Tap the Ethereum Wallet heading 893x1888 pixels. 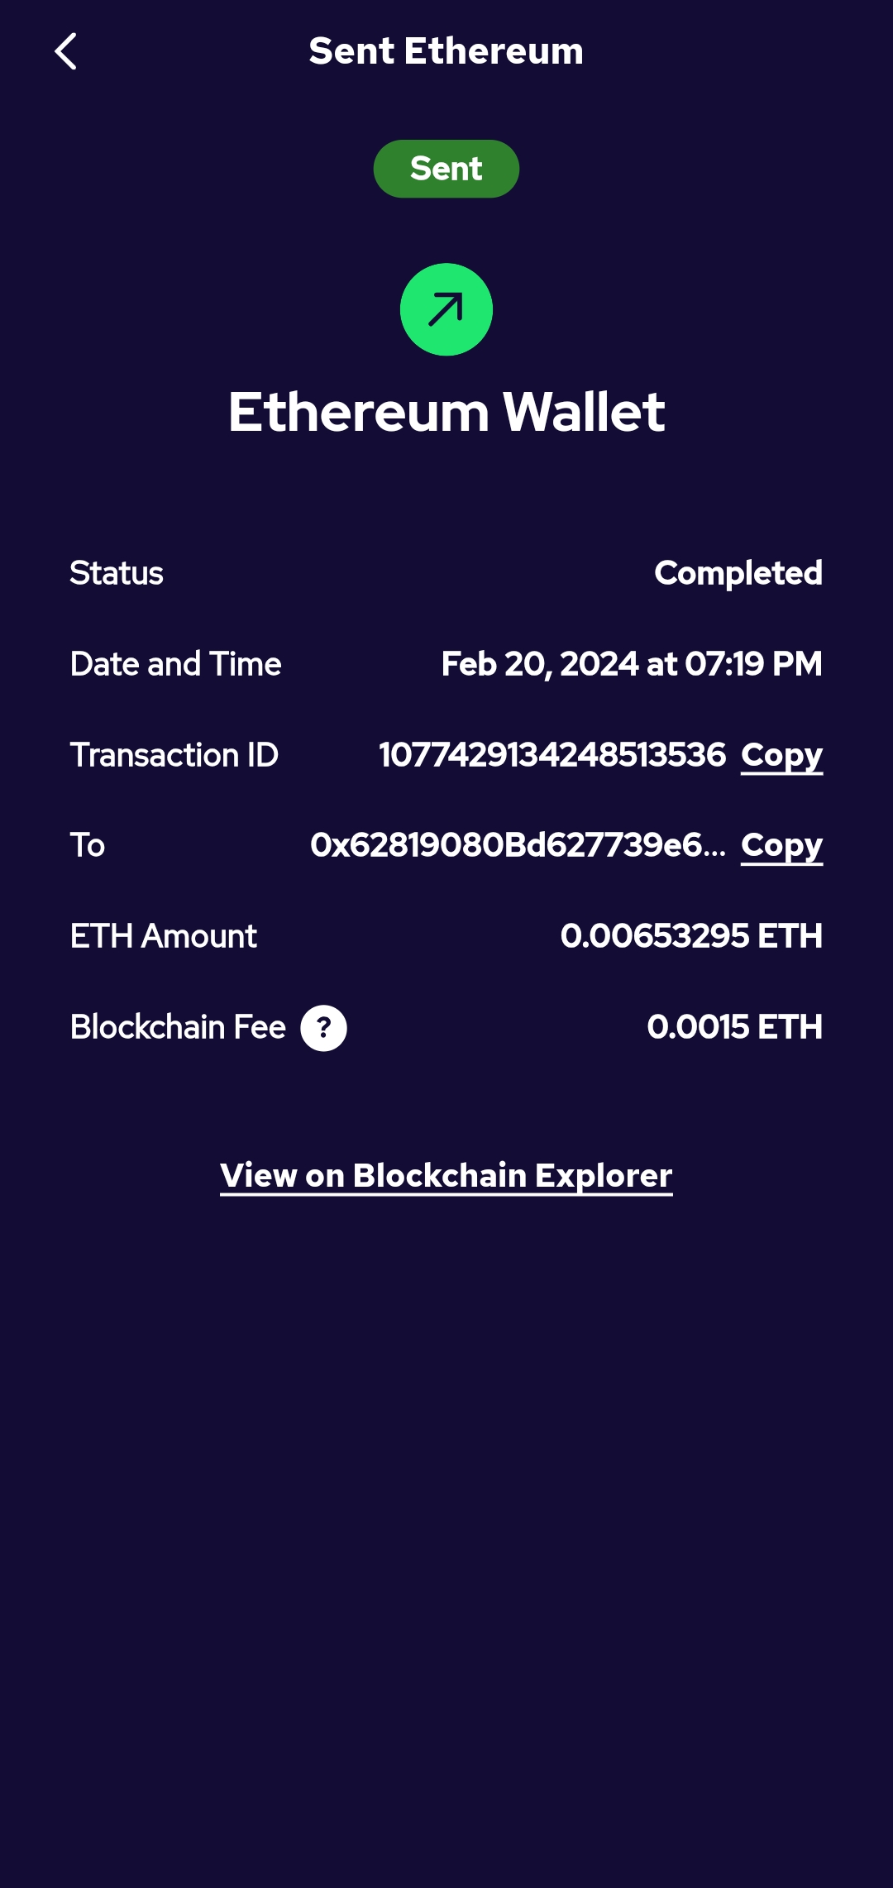[446, 412]
